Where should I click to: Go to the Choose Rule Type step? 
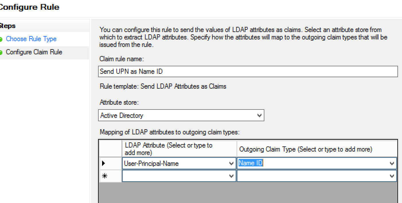click(x=31, y=39)
